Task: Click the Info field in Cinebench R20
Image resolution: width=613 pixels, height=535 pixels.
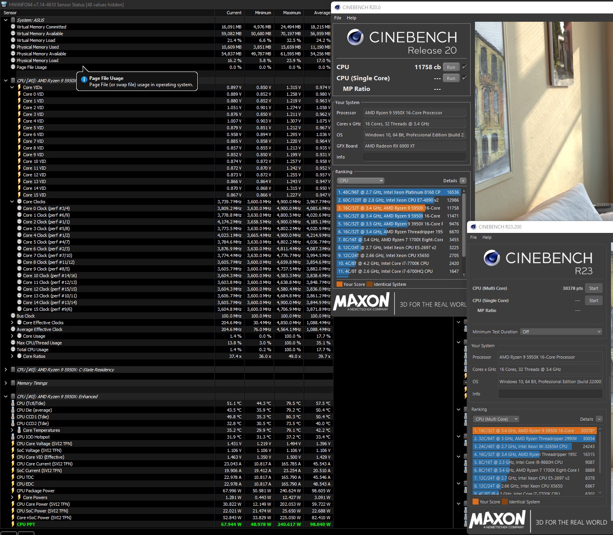Action: point(414,157)
